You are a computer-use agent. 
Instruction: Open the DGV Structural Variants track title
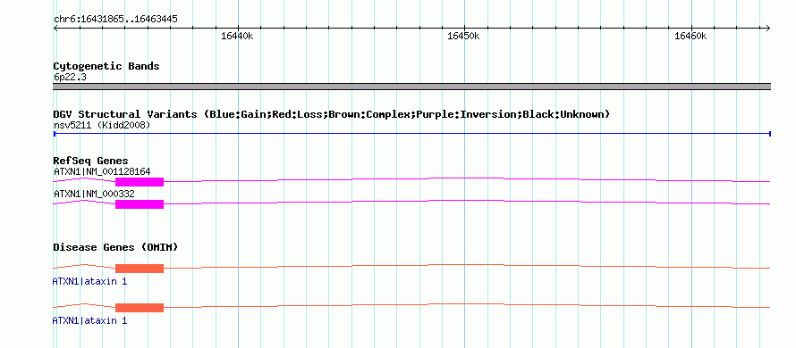point(332,114)
